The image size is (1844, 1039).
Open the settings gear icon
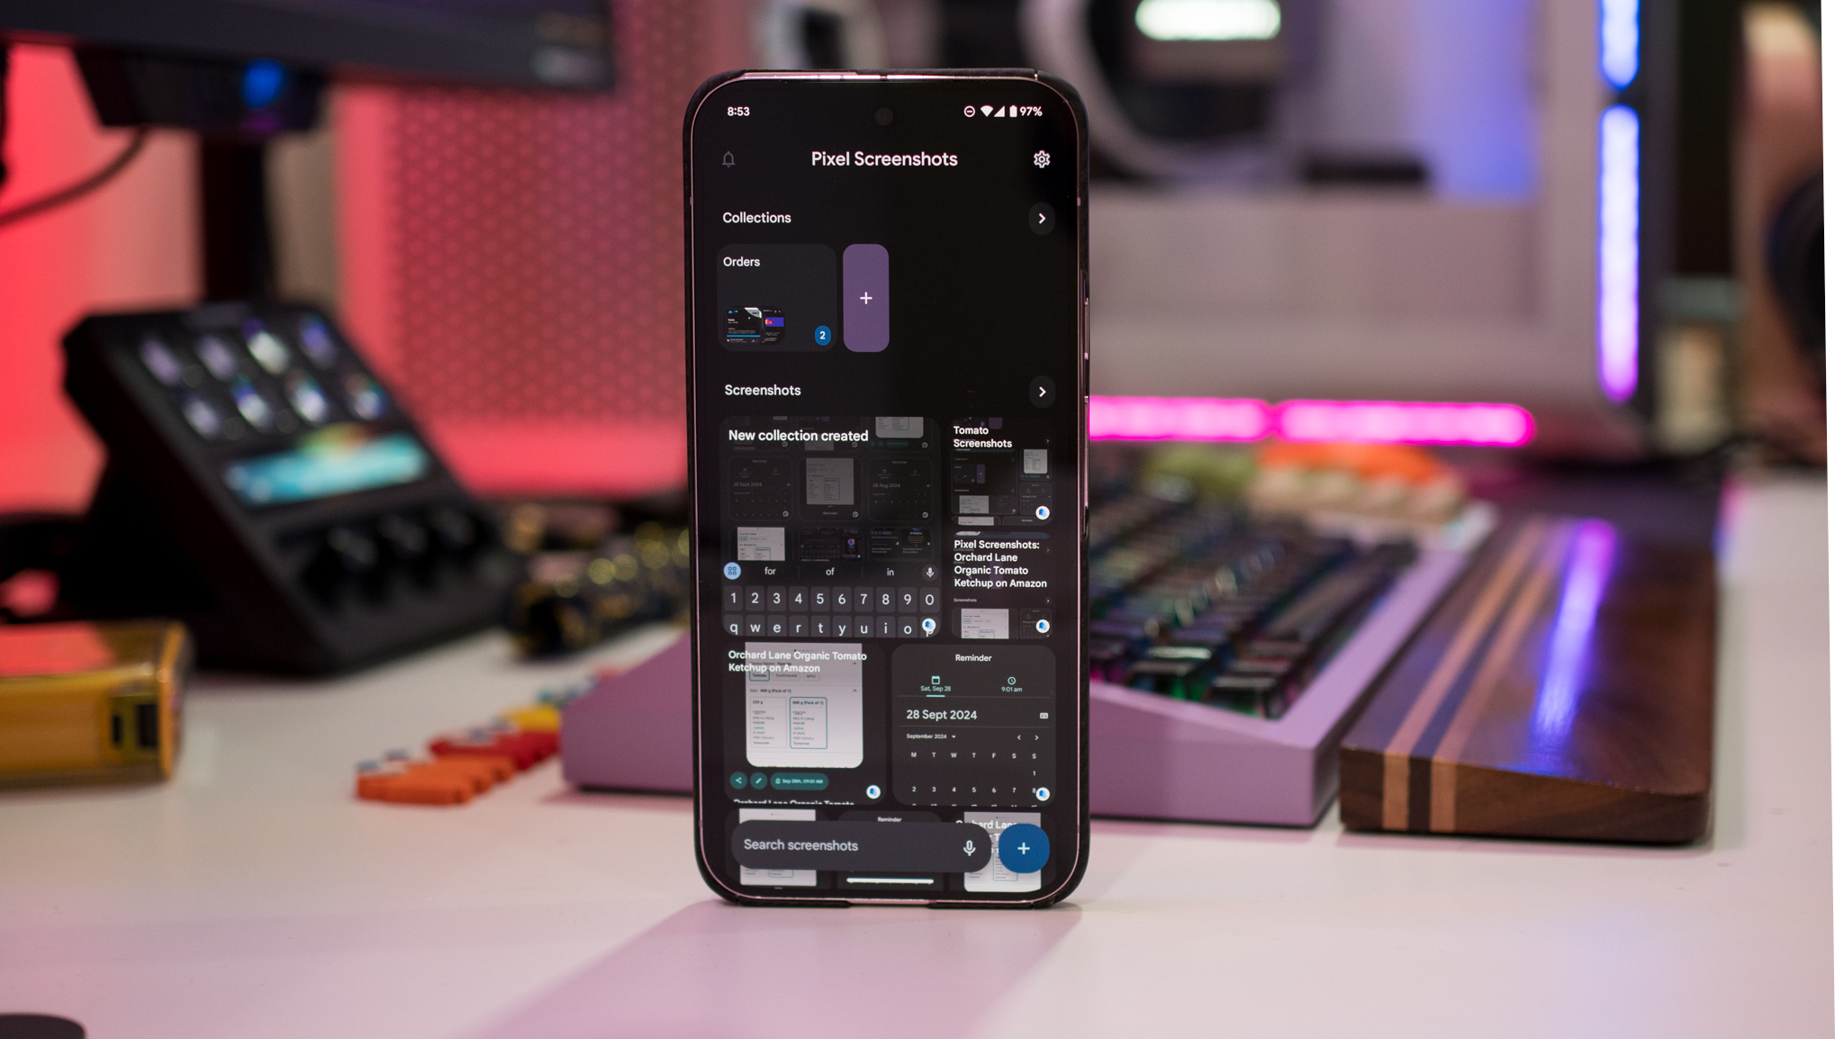click(1040, 158)
